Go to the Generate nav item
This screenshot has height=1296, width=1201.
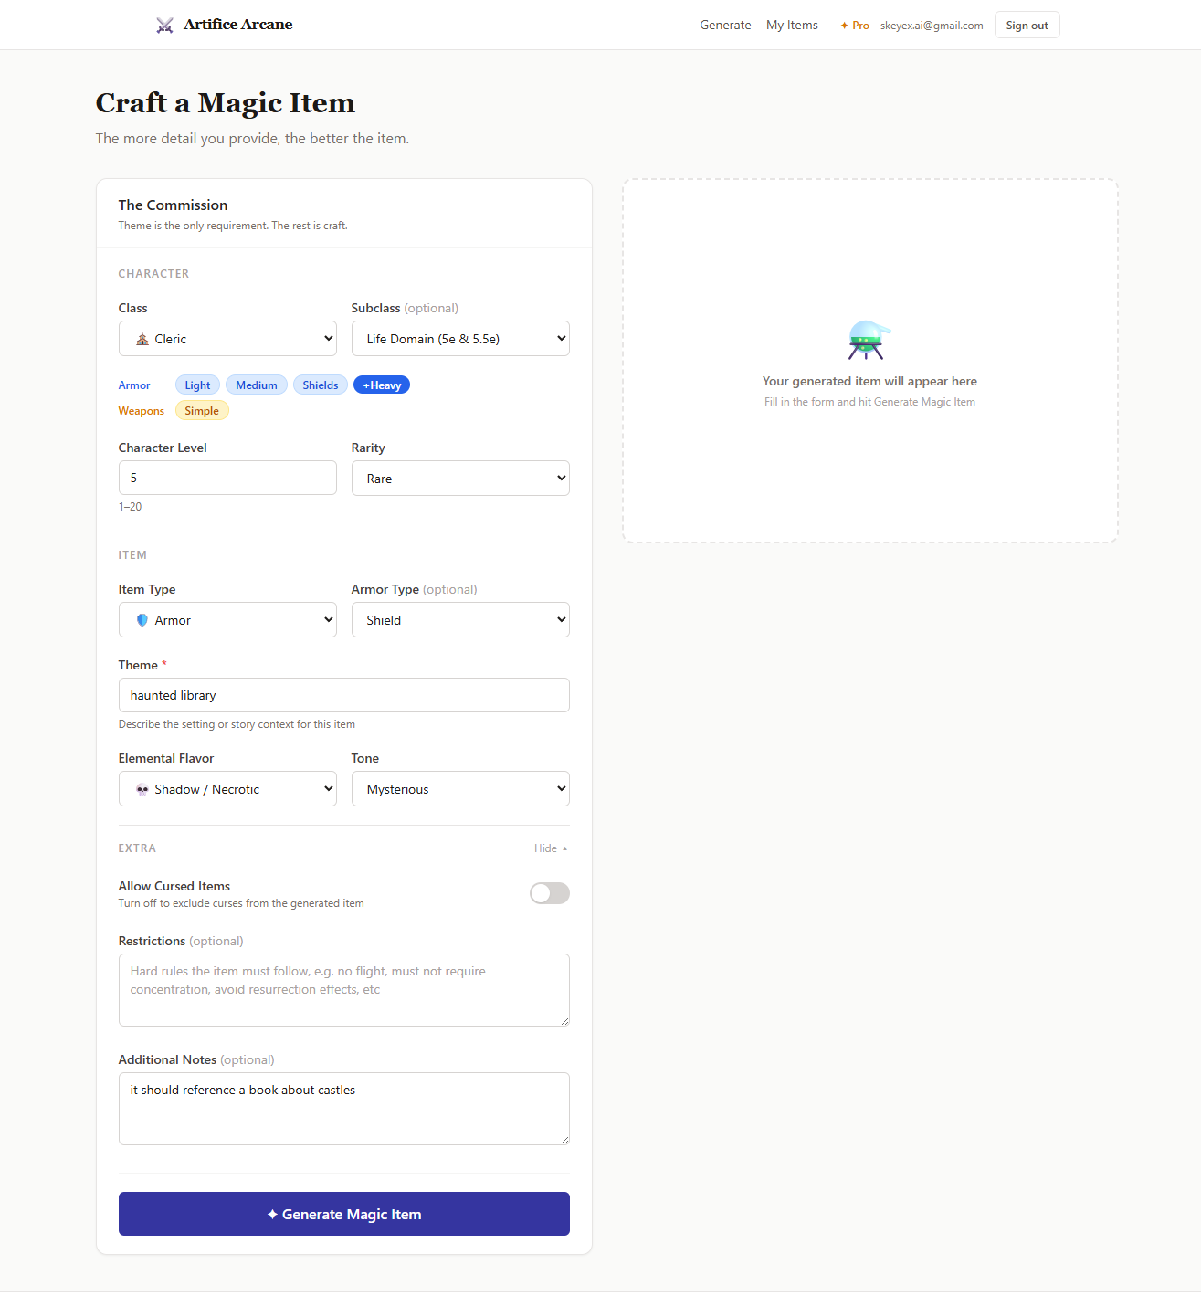tap(725, 26)
